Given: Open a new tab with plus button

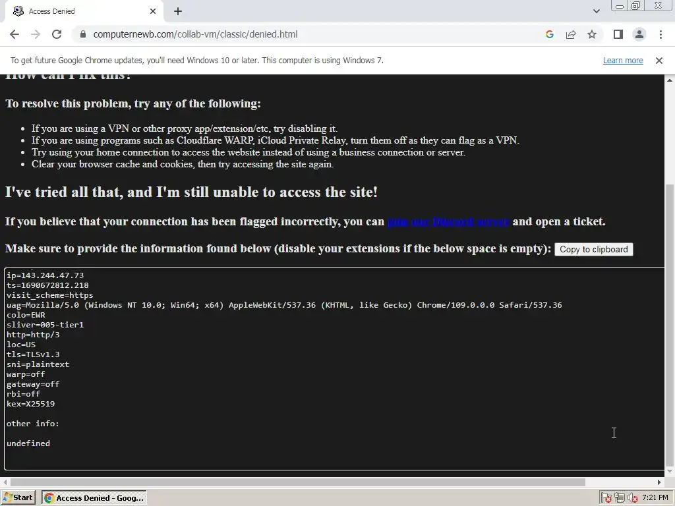Looking at the screenshot, I should (x=178, y=12).
